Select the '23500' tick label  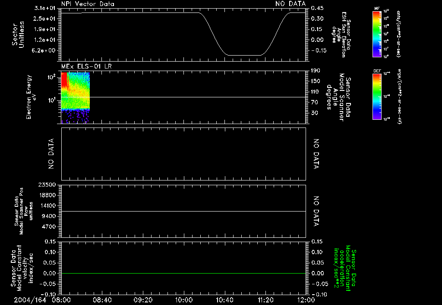[x=48, y=184]
